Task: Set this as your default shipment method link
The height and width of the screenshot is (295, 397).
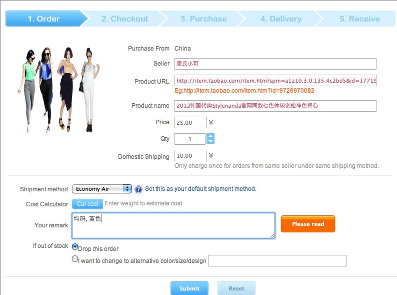Action: (x=200, y=189)
